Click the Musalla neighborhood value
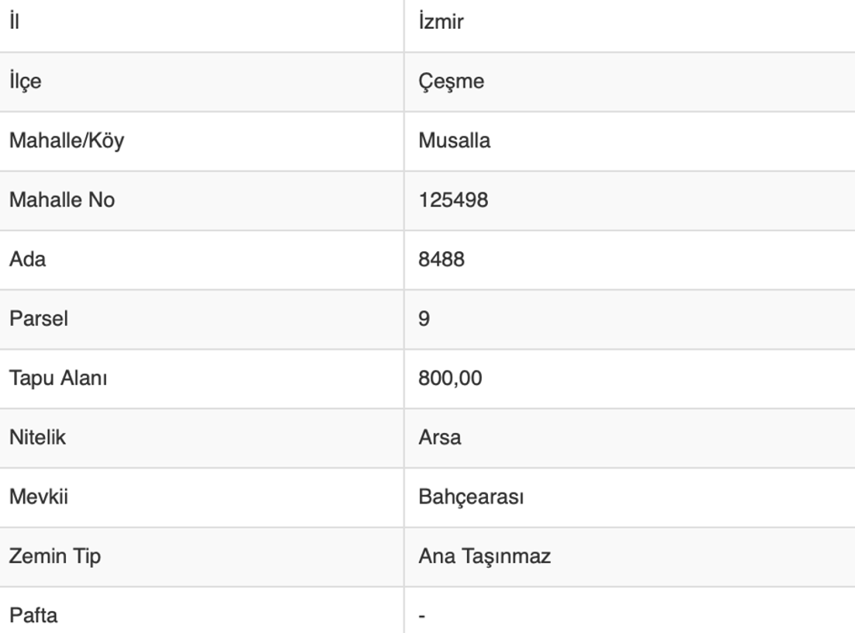 pyautogui.click(x=454, y=141)
